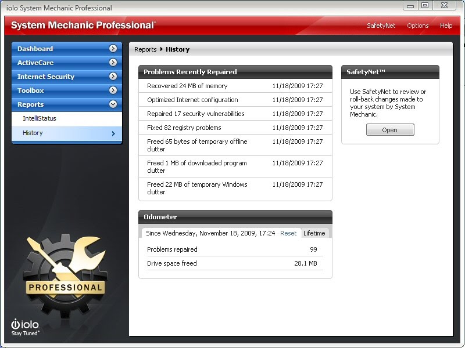This screenshot has width=465, height=348.
Task: Select 'Recovered 24 MB of memory' row
Action: click(235, 86)
